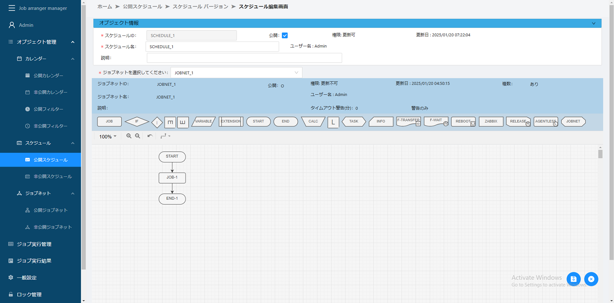Image resolution: width=614 pixels, height=303 pixels.
Task: Zoom in on the canvas
Action: click(129, 136)
